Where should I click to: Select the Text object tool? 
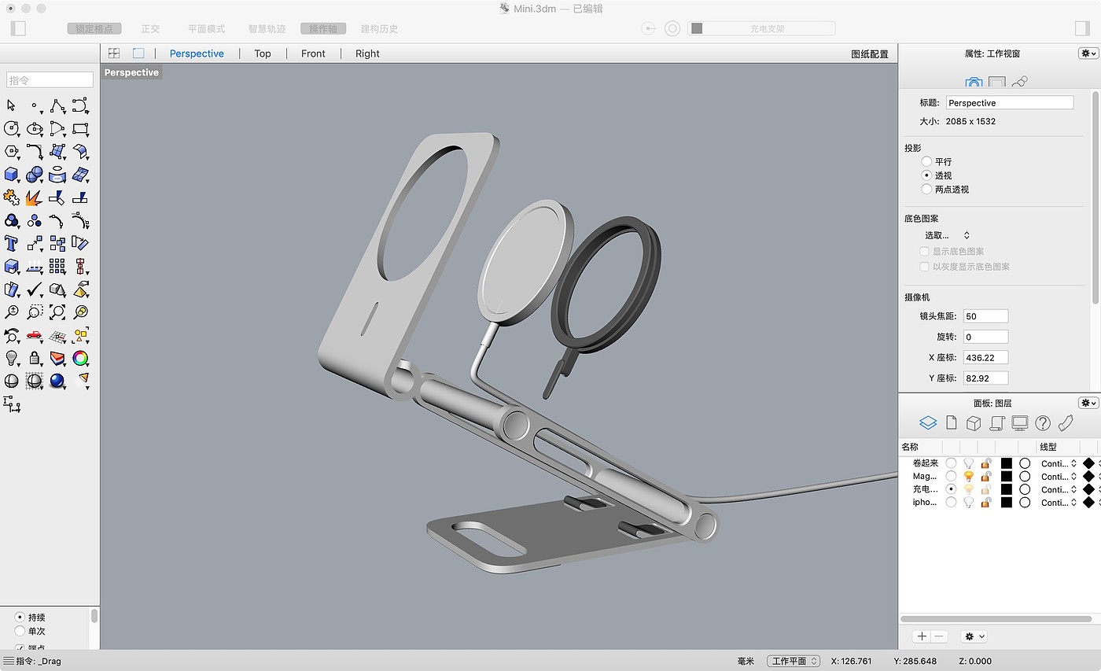click(x=11, y=243)
